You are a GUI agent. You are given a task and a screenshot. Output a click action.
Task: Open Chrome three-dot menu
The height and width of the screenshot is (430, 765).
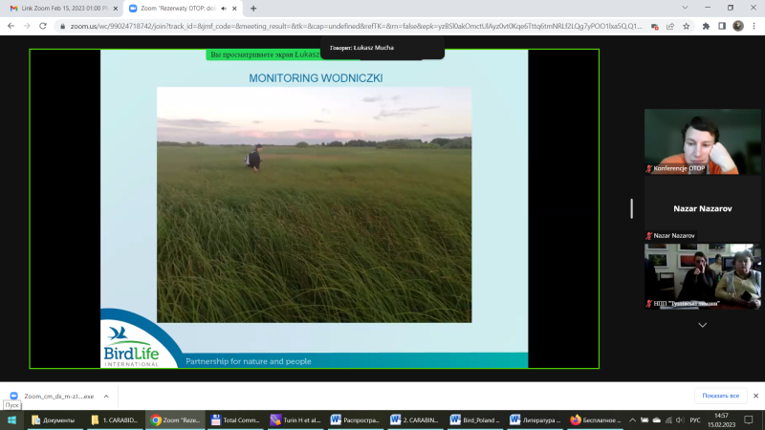pos(754,26)
